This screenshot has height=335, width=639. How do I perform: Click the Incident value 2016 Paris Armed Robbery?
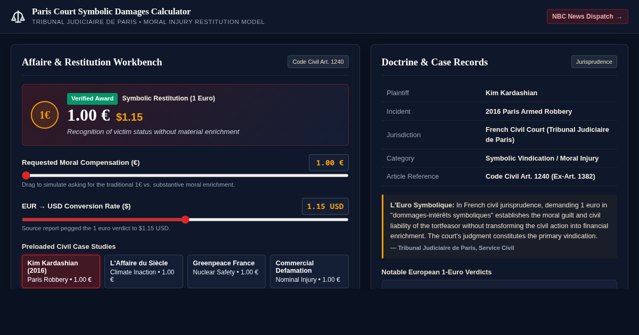pyautogui.click(x=529, y=111)
